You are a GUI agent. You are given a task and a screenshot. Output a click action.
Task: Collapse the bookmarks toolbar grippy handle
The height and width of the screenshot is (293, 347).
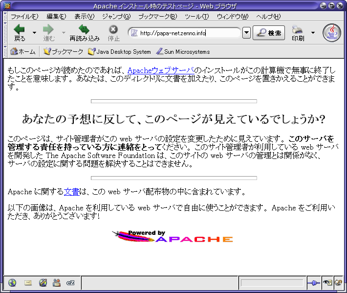(5, 51)
